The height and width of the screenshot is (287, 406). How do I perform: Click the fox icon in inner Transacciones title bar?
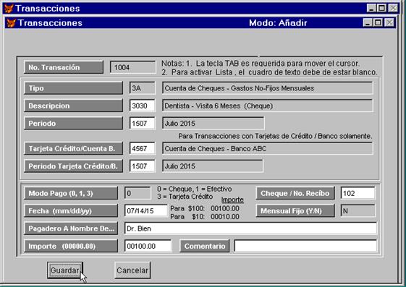click(x=11, y=23)
